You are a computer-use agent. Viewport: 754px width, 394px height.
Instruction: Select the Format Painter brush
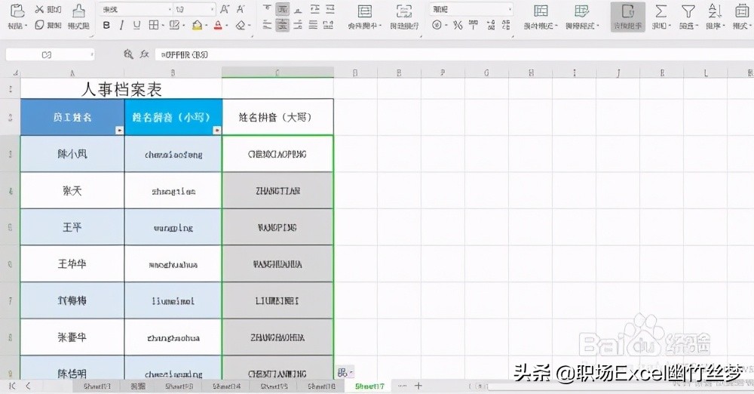(x=78, y=11)
